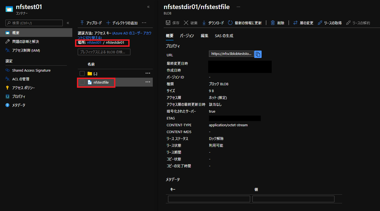The height and width of the screenshot is (211, 380).
Task: Click the link icon for Shared Access Signature
Action: click(x=8, y=70)
